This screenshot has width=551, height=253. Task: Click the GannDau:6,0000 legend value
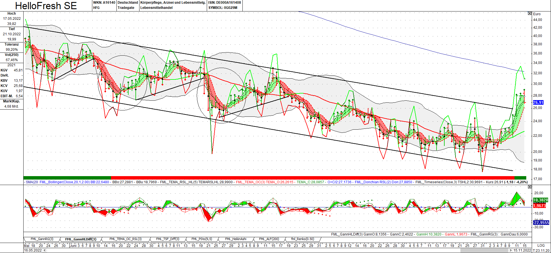(514, 234)
